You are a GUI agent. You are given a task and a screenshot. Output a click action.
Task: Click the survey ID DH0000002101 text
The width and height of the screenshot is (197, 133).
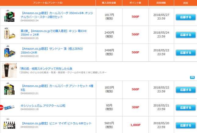(30, 127)
